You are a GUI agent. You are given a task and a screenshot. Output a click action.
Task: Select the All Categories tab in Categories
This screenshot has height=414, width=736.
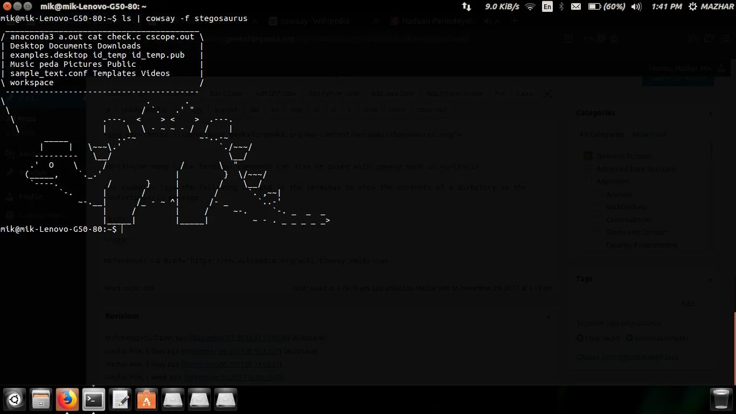point(602,134)
